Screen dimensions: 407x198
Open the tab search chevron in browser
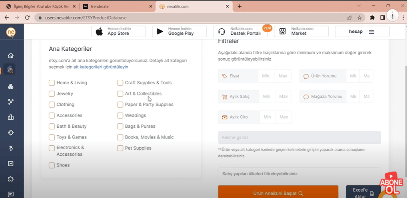pyautogui.click(x=359, y=6)
